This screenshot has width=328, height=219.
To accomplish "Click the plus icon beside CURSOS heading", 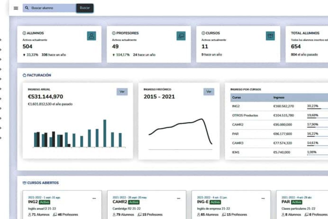I will click(203, 33).
